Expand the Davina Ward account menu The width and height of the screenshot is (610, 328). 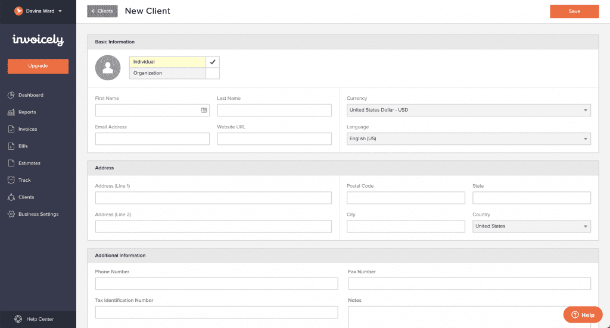click(x=38, y=11)
